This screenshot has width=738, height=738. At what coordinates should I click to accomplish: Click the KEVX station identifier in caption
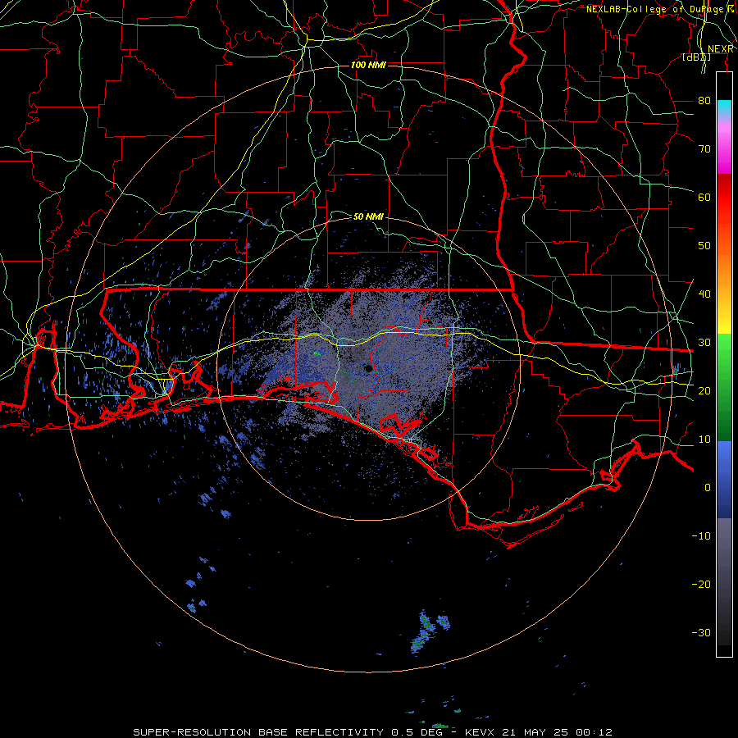pos(480,732)
